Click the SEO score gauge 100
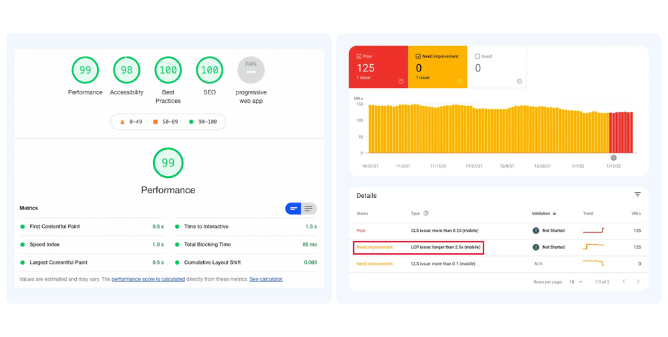This screenshot has height=337, width=668. click(x=210, y=70)
